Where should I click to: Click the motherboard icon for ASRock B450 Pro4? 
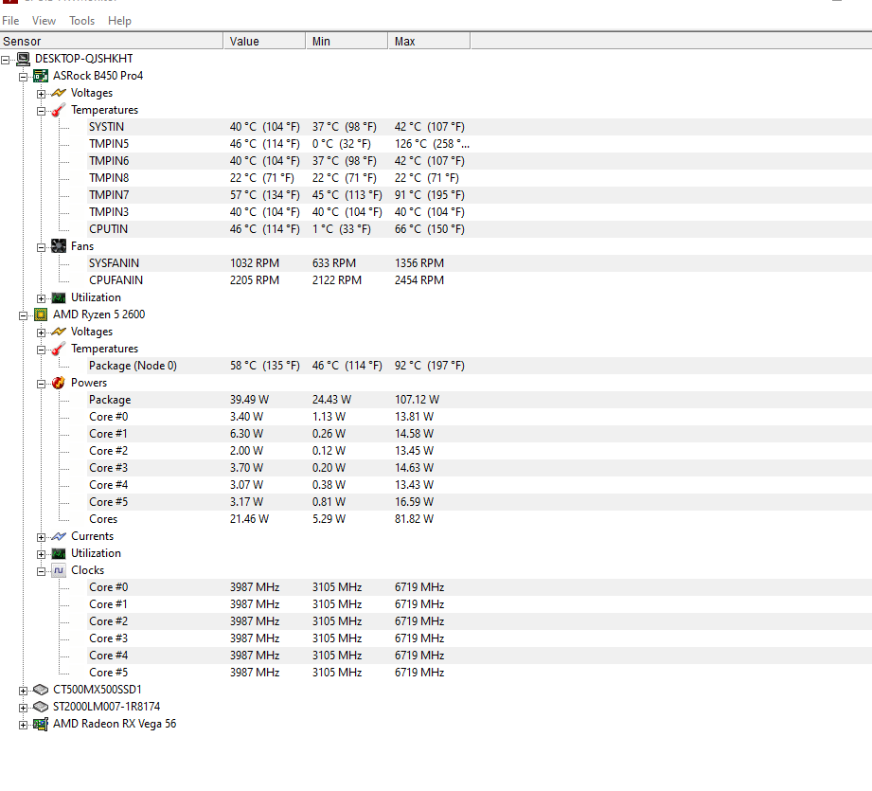(41, 76)
